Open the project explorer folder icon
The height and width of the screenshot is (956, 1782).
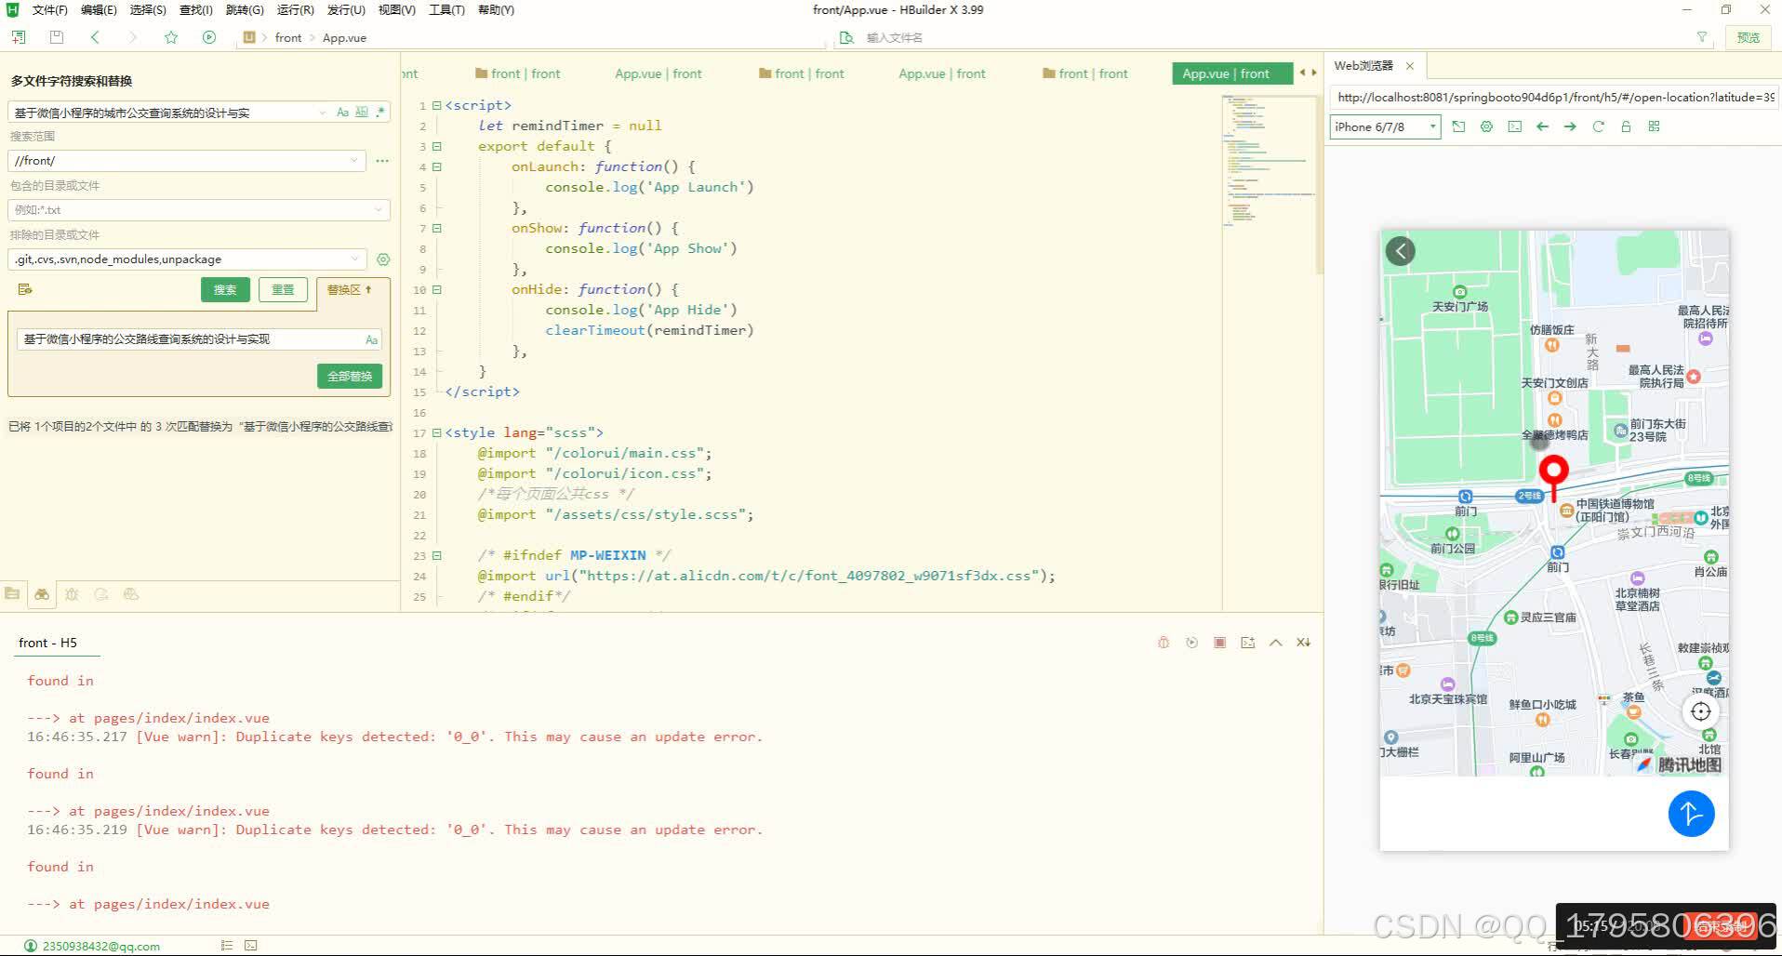click(x=12, y=593)
